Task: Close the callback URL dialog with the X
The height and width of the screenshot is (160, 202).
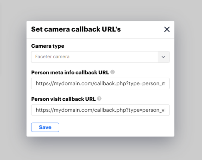Action: point(167,29)
